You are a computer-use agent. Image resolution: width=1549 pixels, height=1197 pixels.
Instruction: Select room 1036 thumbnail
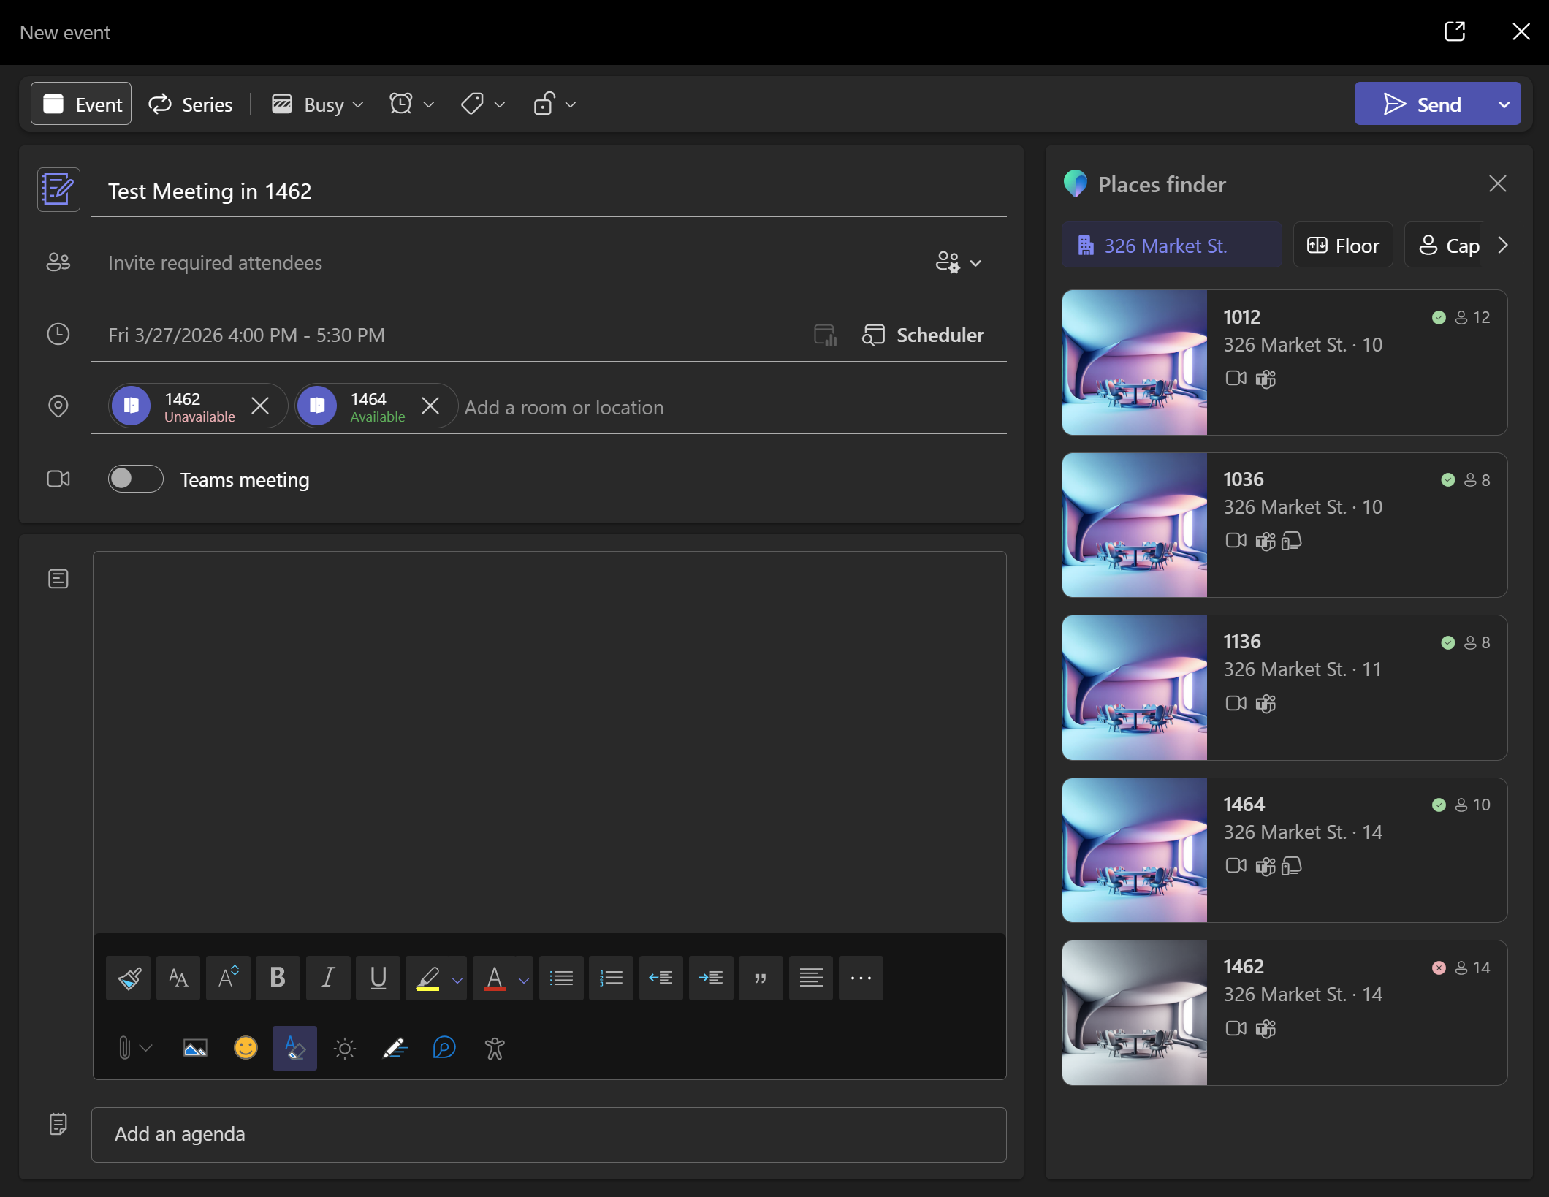click(1134, 525)
